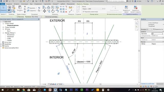Toggle Выноска checkbox in Properties palette
This screenshot has height=92, width=164.
pyautogui.click(x=153, y=34)
